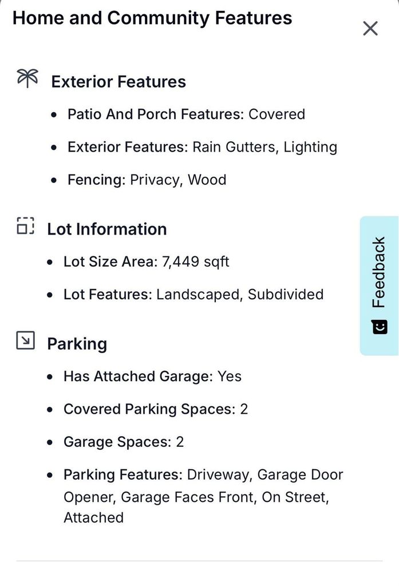
Task: Click the palm tree Exterior Features icon
Action: tap(27, 79)
